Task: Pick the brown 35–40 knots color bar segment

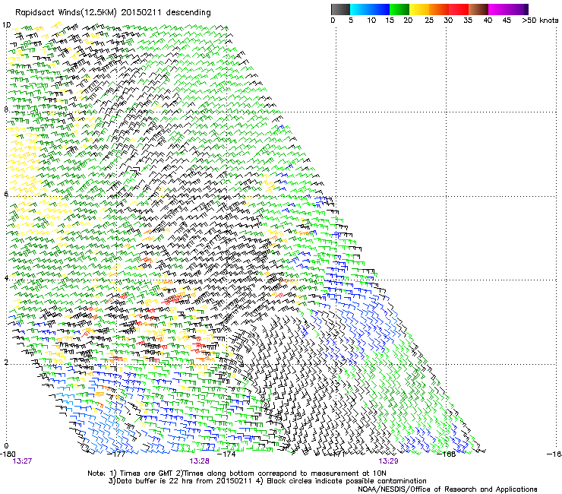Action: tap(478, 9)
